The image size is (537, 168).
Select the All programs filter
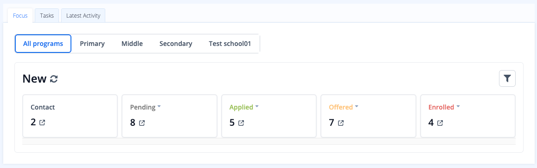pos(43,44)
